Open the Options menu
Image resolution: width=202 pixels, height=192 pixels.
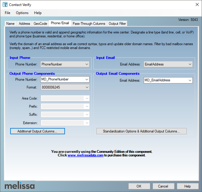pos(22,13)
